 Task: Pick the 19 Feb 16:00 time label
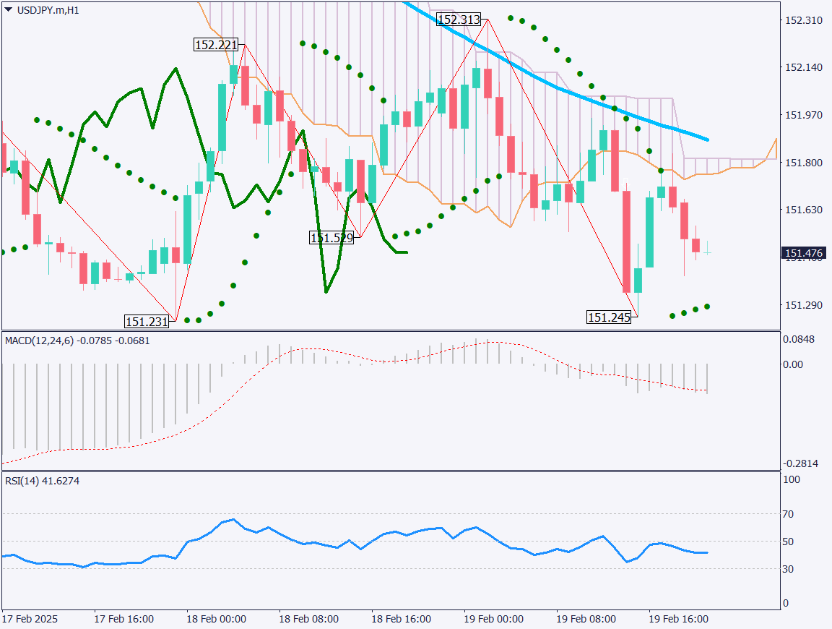point(678,619)
